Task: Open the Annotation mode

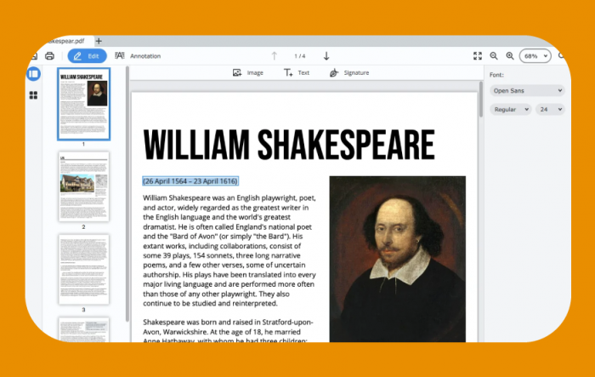Action: coord(138,56)
